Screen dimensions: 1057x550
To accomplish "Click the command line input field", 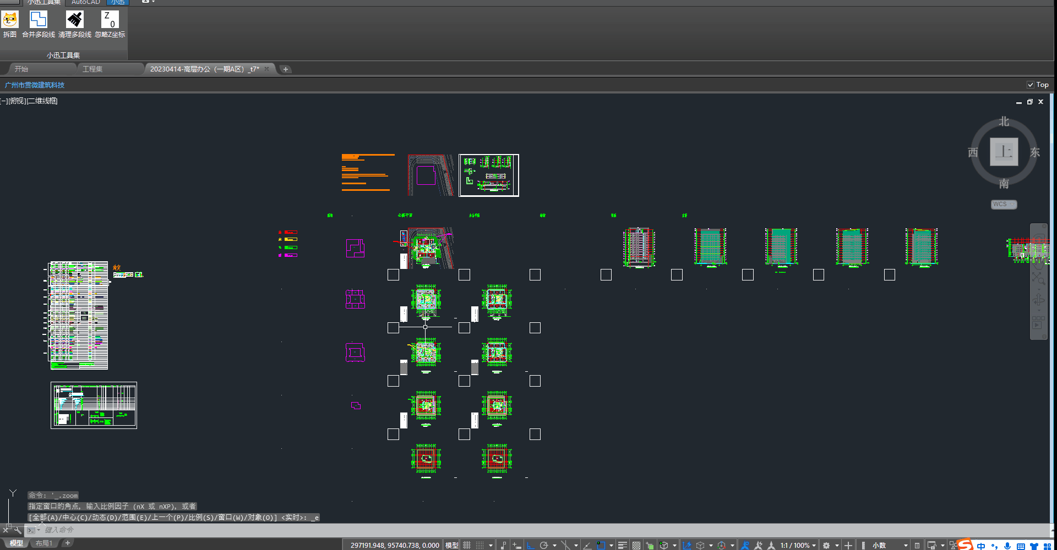I will [x=220, y=530].
